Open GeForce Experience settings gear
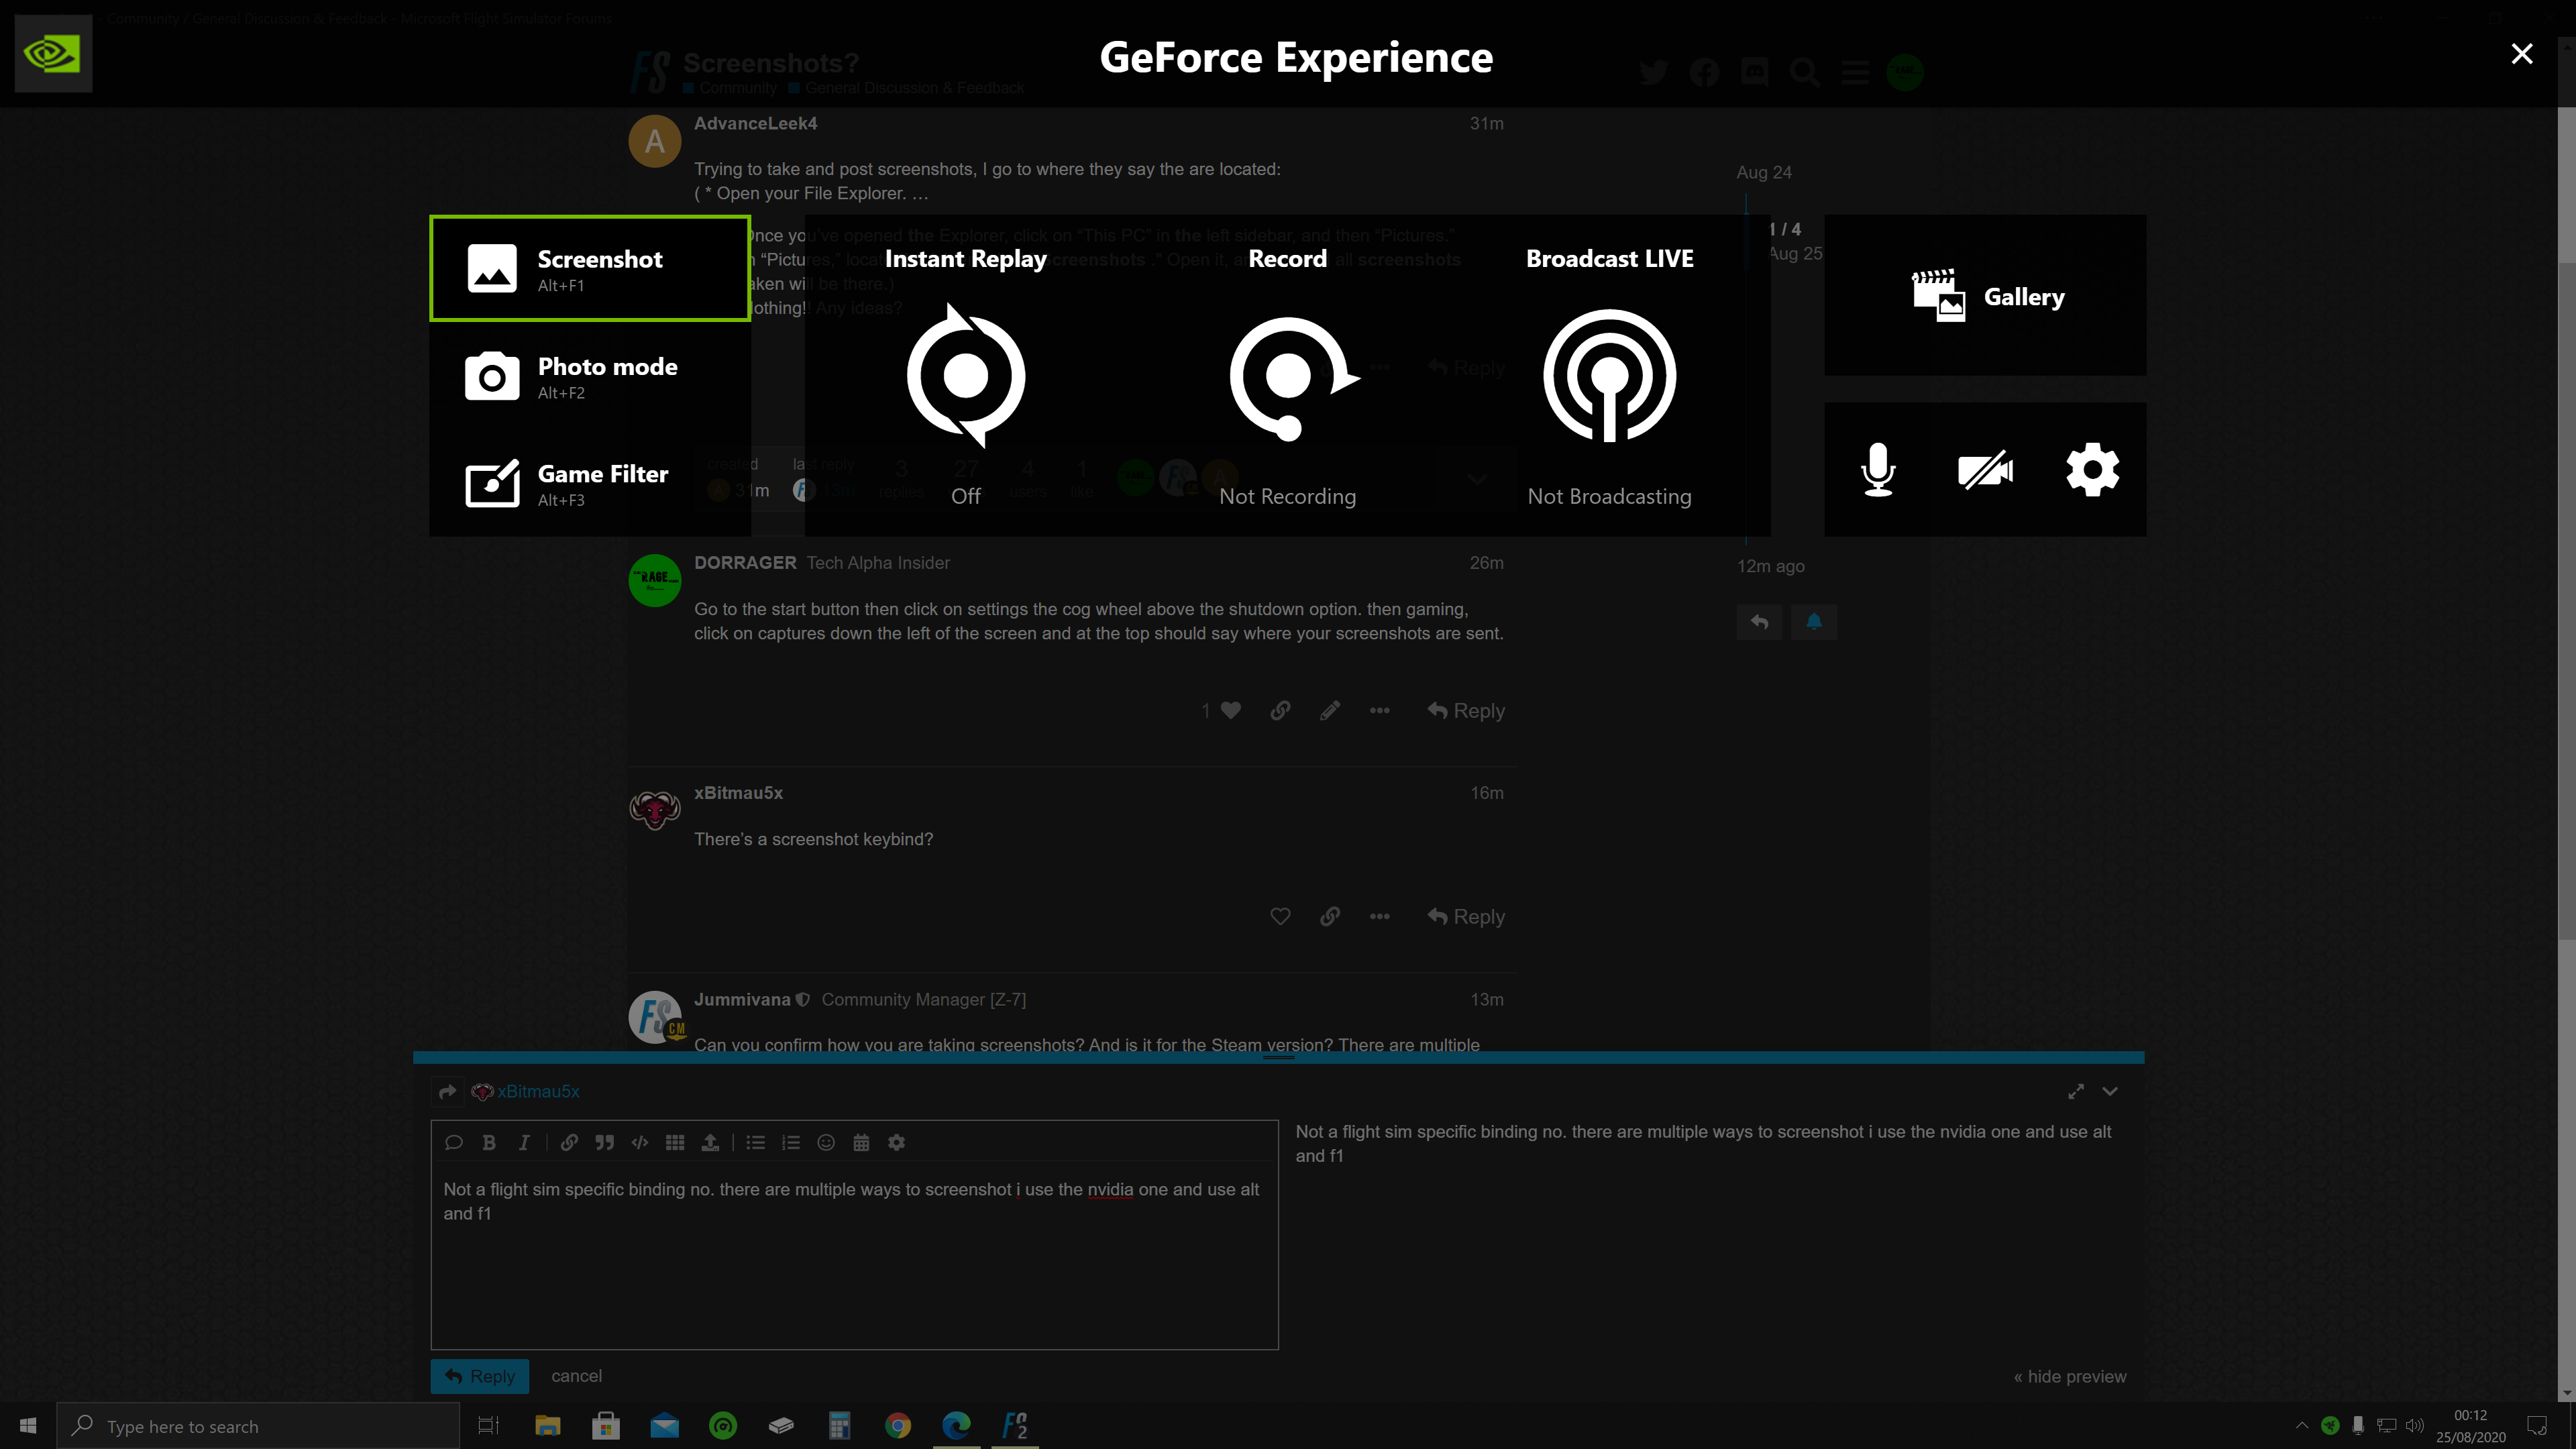 [2092, 469]
